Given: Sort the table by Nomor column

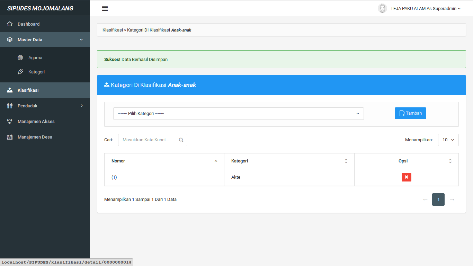Looking at the screenshot, I should (x=164, y=161).
